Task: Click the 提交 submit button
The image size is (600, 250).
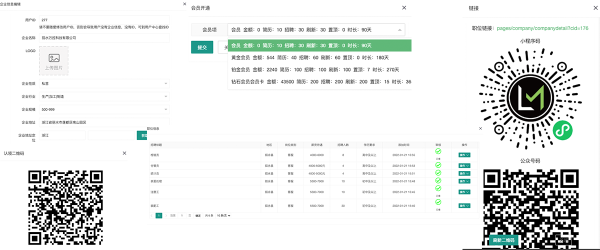Action: pos(202,47)
